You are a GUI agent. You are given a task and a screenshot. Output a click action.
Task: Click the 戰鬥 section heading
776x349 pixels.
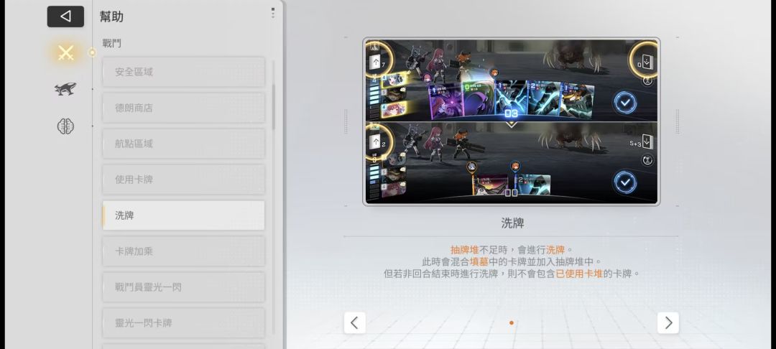(x=112, y=44)
